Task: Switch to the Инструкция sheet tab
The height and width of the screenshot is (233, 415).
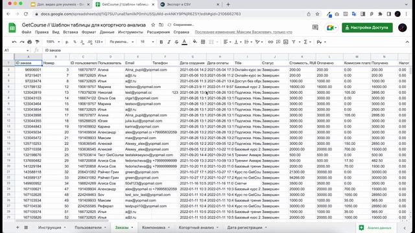Action: (x=52, y=227)
